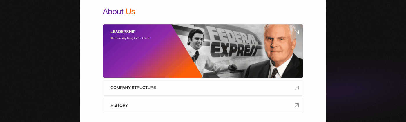Collapse Leadership card using diagonal arrow icon
The height and width of the screenshot is (122, 406).
tap(296, 32)
